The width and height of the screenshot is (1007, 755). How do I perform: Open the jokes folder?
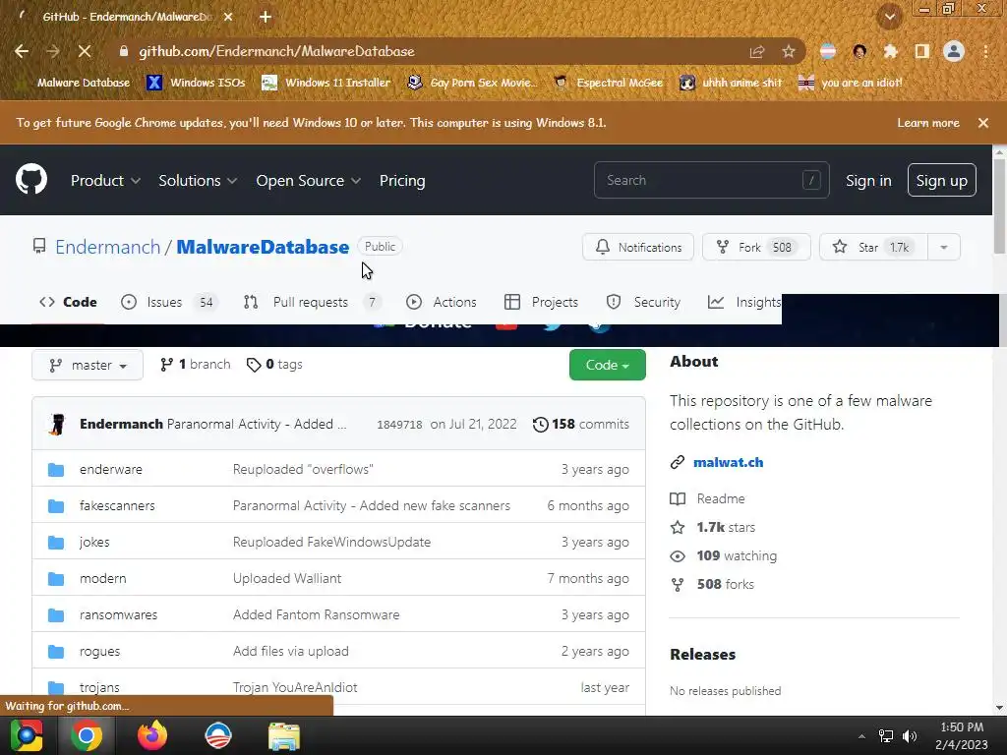pyautogui.click(x=94, y=542)
